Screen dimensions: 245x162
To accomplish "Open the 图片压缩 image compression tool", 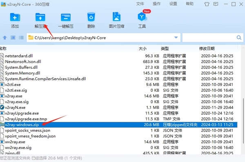I will [116, 17].
